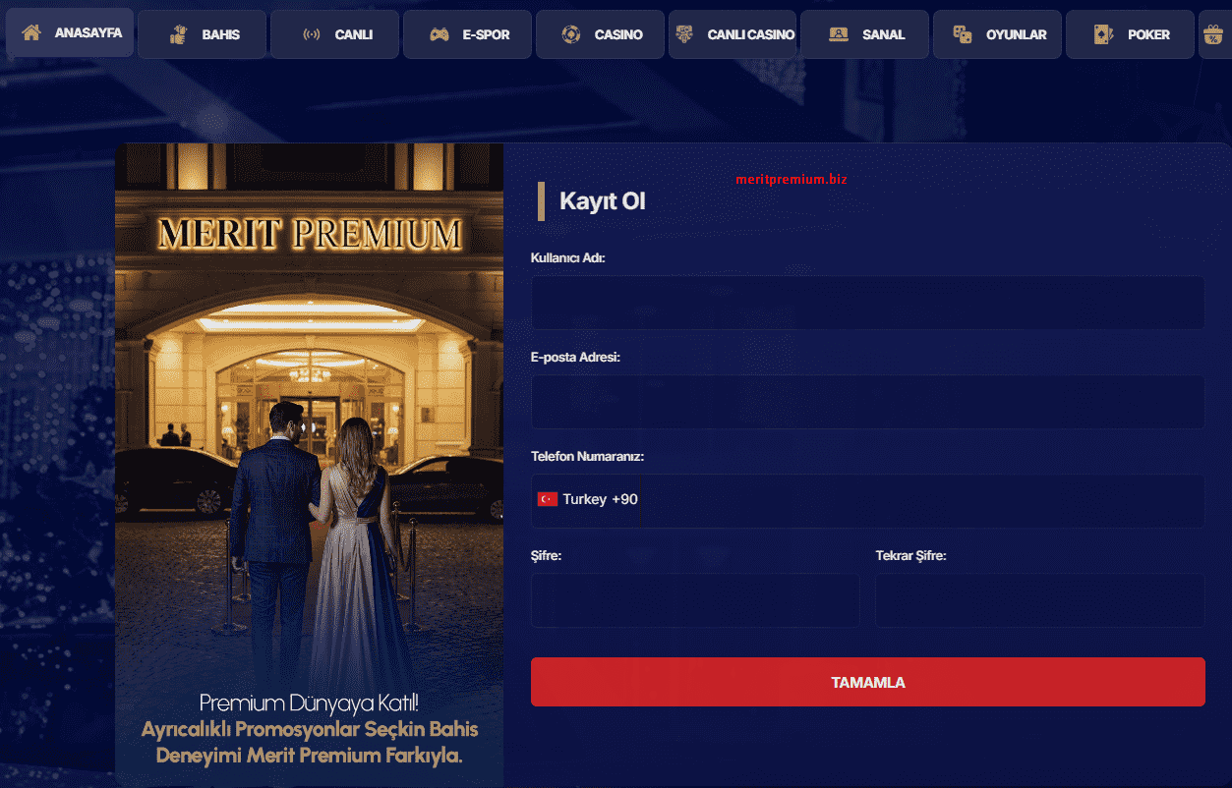Click the Kullanıcı Adı input field

(x=867, y=303)
